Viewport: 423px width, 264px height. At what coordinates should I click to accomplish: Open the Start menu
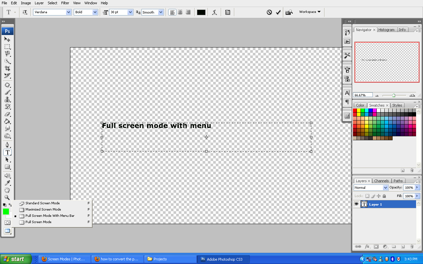(x=15, y=259)
